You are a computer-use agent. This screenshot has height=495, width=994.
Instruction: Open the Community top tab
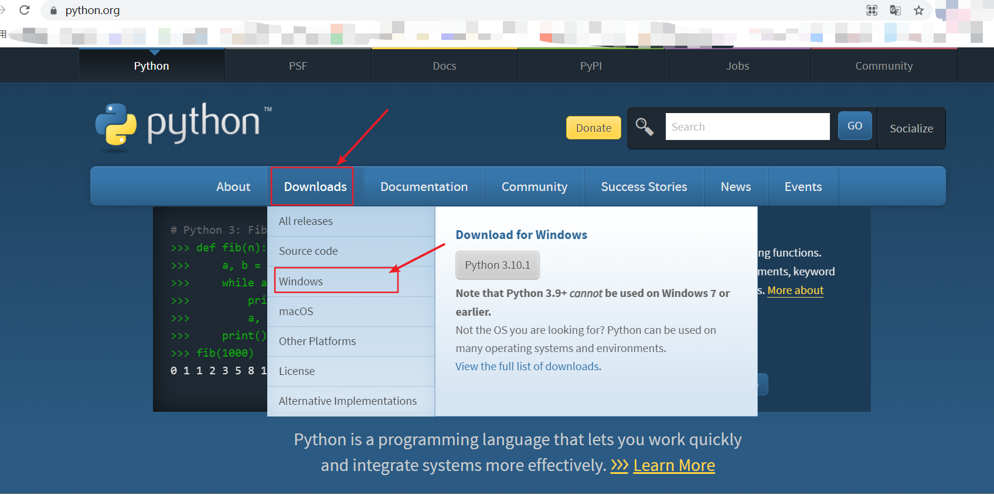[x=884, y=66]
